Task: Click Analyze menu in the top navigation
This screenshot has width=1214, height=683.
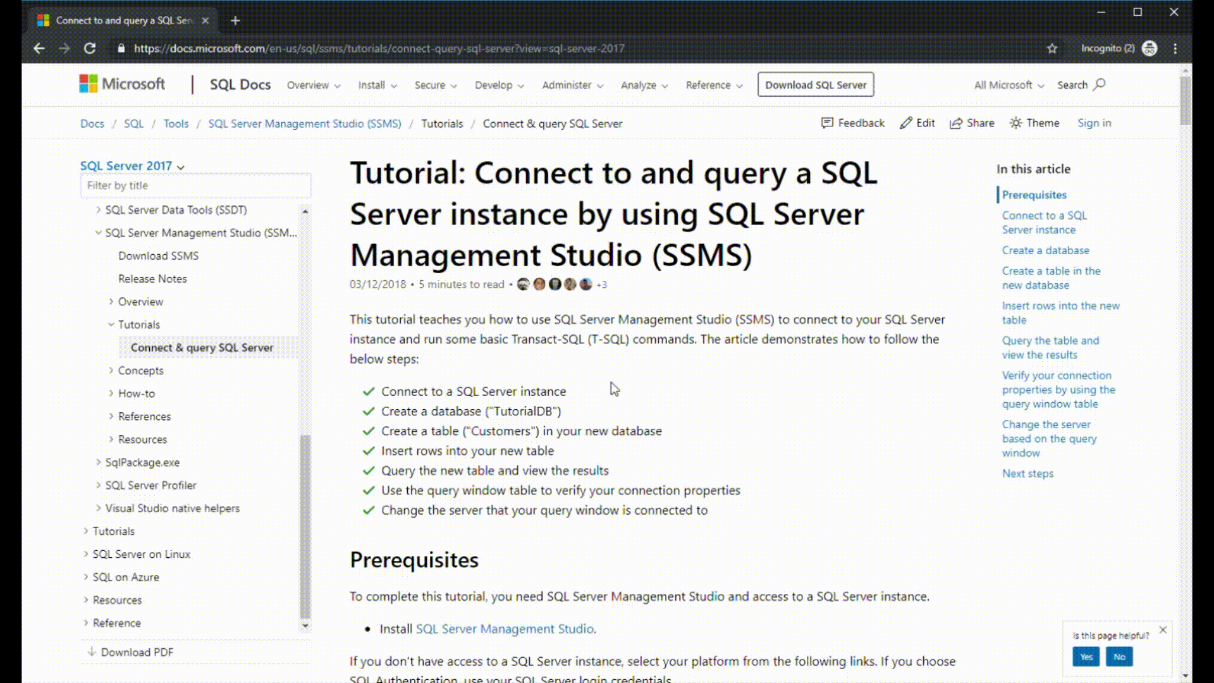Action: 642,84
